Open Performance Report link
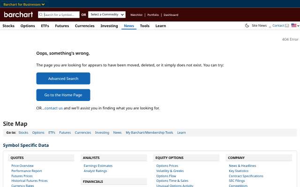Screen dimensions: 300x187 point(27,171)
